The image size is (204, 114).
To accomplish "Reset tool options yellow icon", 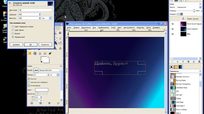I will click(x=58, y=103).
